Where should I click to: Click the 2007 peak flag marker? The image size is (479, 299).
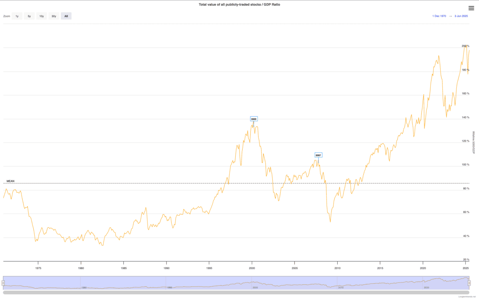point(318,155)
